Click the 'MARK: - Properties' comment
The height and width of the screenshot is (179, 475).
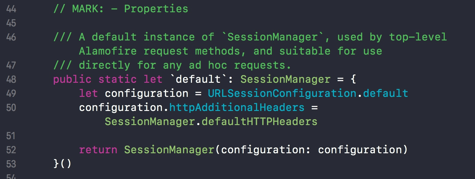tap(121, 9)
